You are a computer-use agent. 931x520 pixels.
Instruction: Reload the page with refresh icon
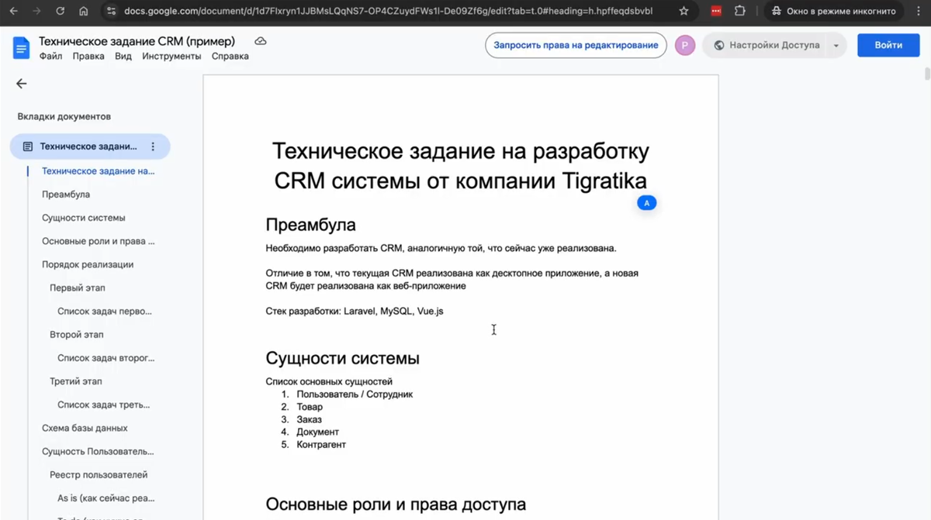point(61,12)
